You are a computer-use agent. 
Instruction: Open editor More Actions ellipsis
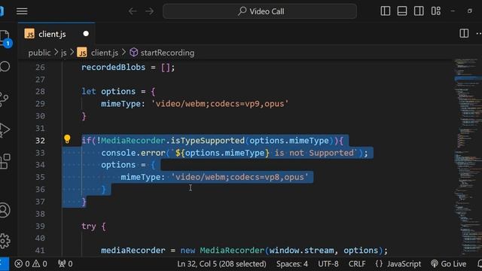coord(479,33)
